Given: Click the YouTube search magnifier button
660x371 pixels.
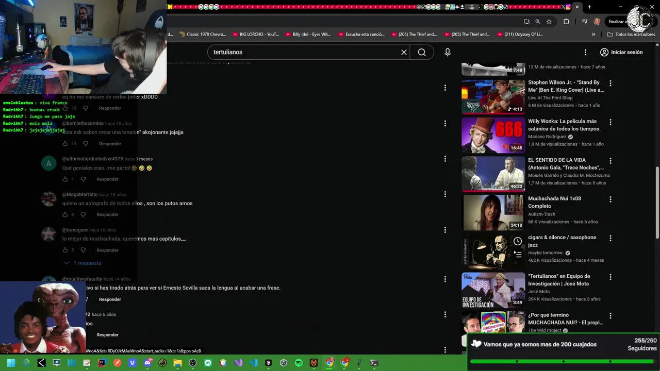Looking at the screenshot, I should 422,52.
